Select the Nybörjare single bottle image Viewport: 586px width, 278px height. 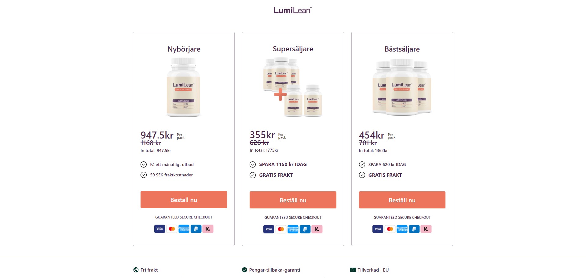(x=183, y=88)
